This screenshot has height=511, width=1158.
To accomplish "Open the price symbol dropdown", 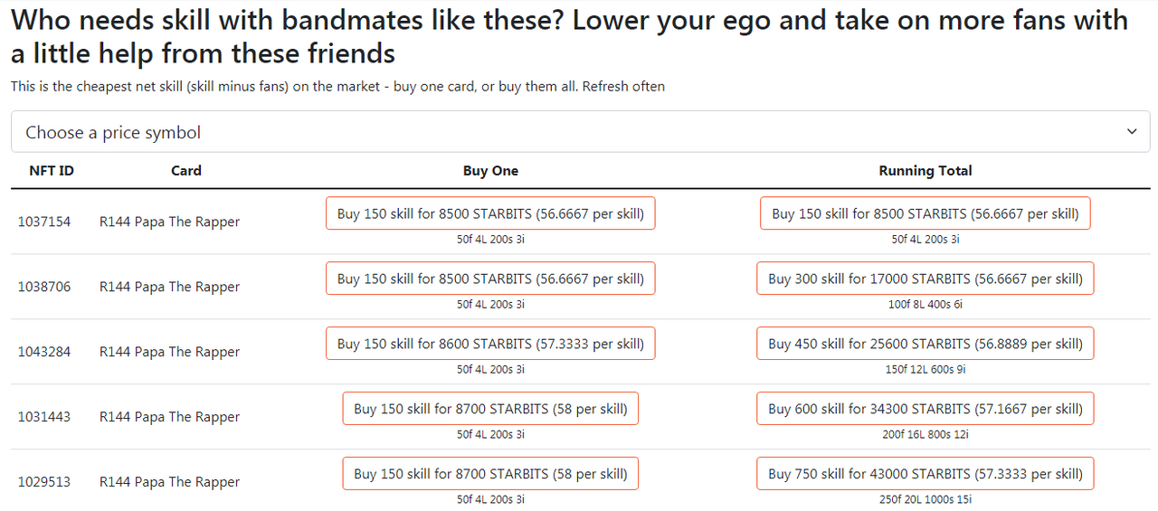I will click(x=580, y=132).
